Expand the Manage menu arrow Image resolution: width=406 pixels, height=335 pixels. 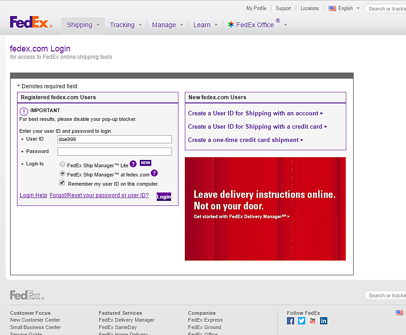[x=182, y=25]
